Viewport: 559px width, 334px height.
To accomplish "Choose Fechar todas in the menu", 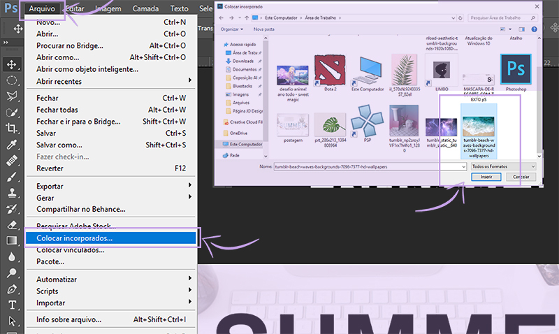I will point(110,110).
